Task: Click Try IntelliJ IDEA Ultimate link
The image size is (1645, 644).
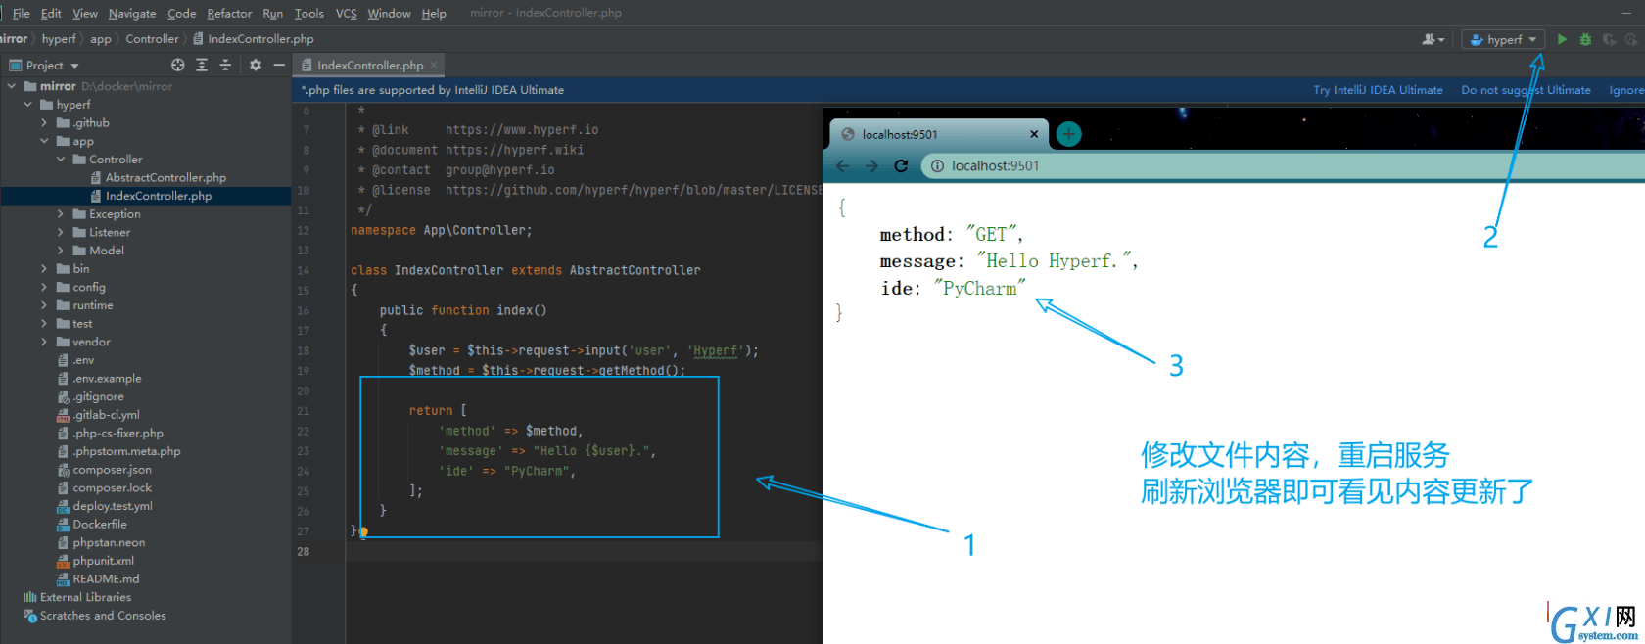Action: point(1378,90)
